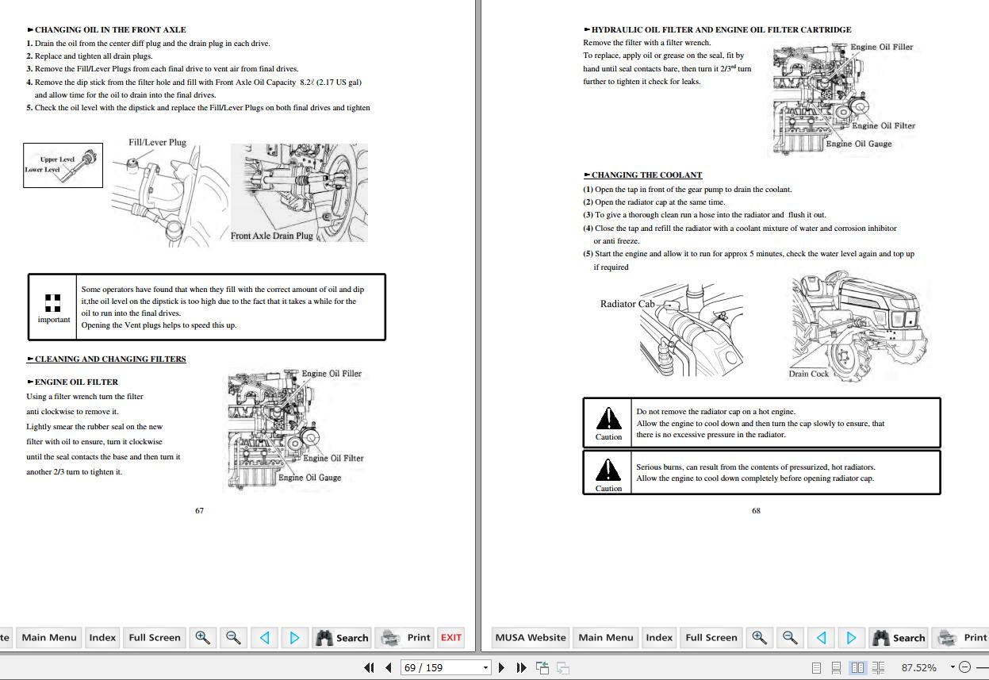Click the grayed-out next view icon
The height and width of the screenshot is (680, 989).
point(563,667)
